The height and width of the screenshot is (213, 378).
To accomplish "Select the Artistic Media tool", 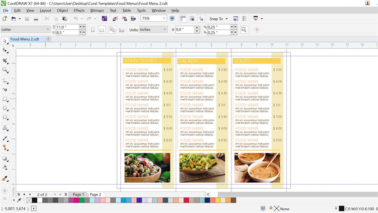I will (5, 89).
